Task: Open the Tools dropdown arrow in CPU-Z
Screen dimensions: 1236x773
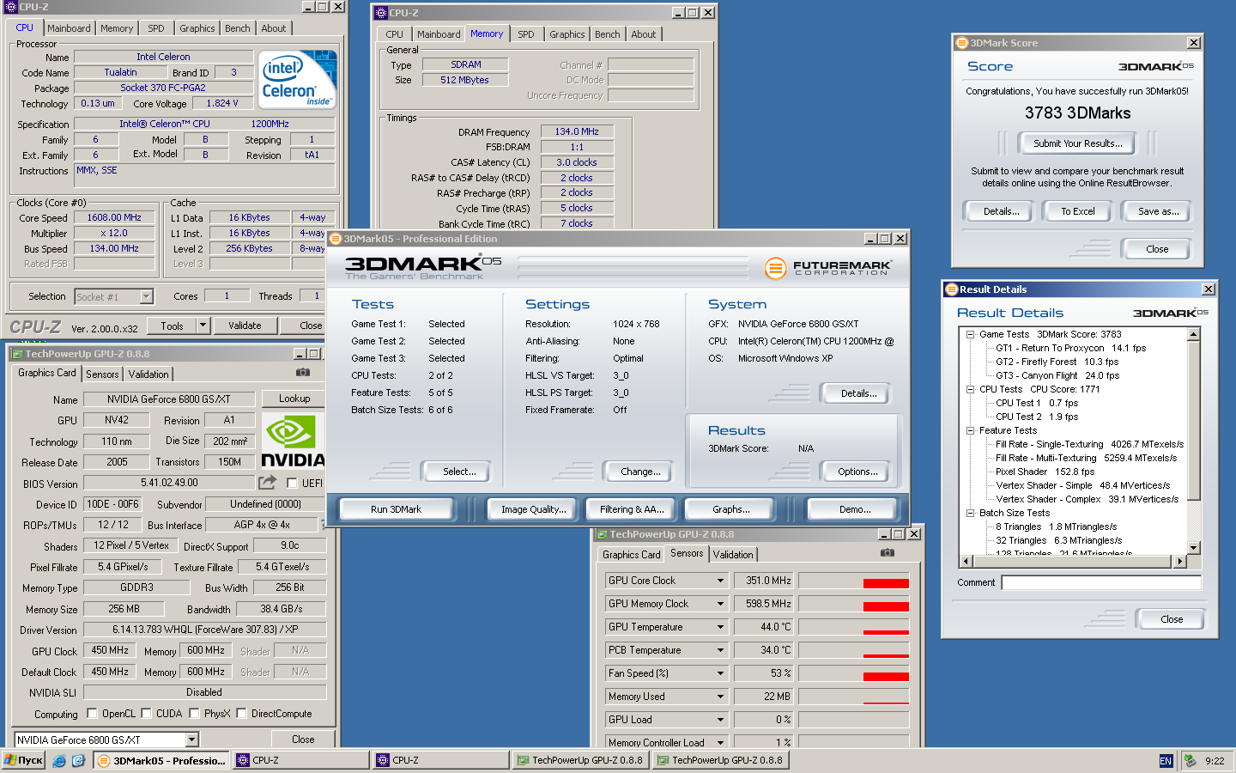Action: (x=203, y=326)
